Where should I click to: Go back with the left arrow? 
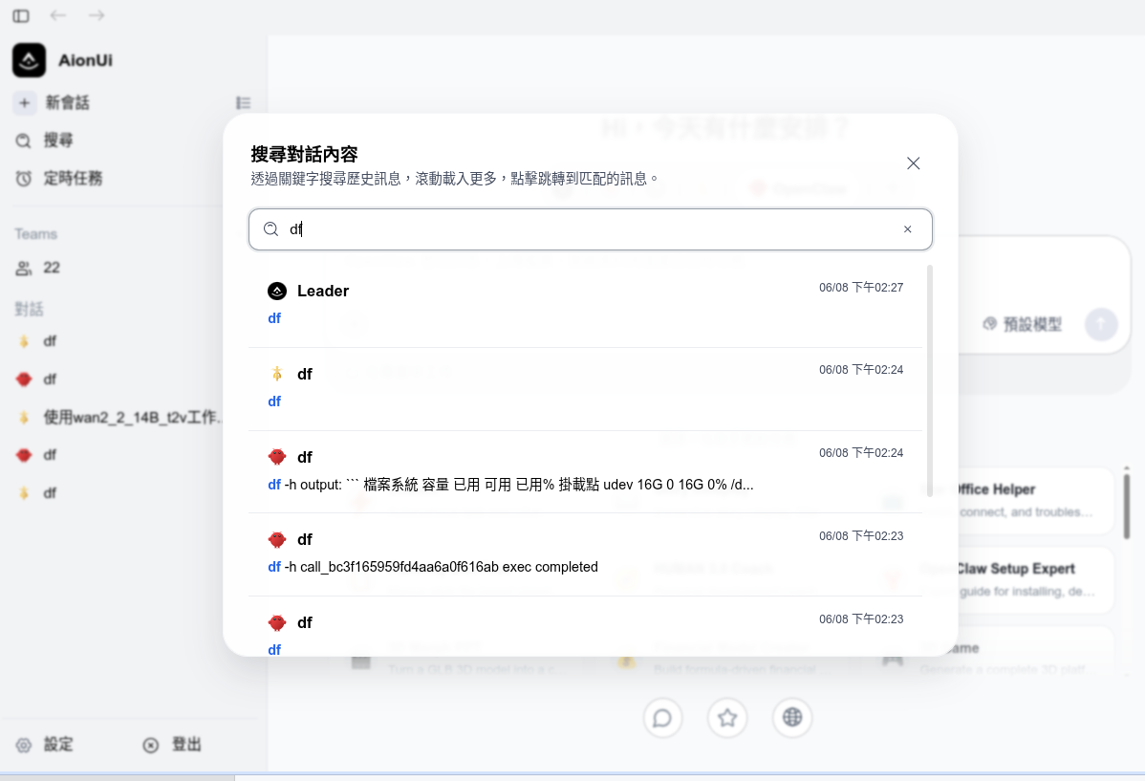click(x=58, y=15)
